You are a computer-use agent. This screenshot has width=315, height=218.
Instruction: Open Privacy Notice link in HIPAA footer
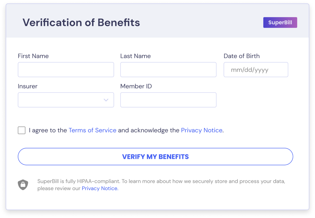point(100,188)
